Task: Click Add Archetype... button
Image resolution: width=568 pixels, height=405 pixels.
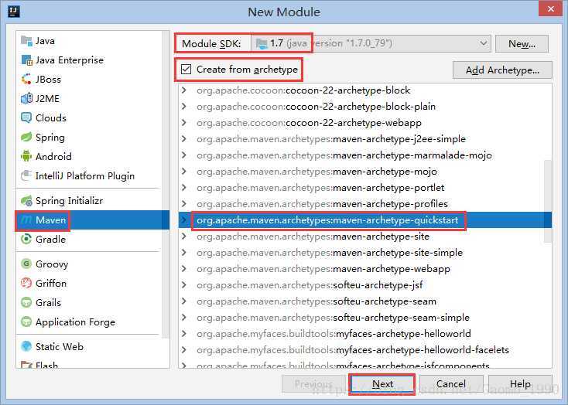Action: 502,70
